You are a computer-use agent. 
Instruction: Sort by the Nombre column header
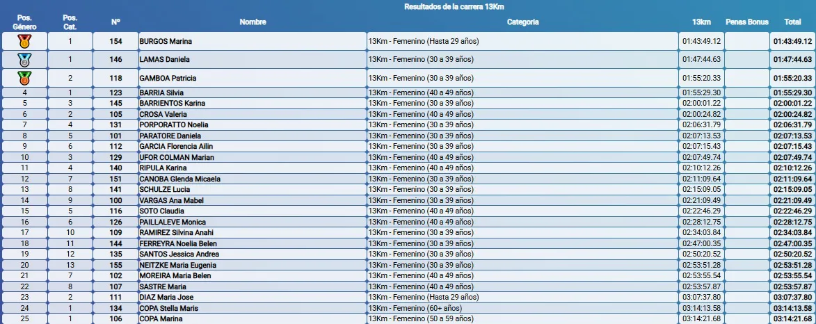(x=253, y=22)
